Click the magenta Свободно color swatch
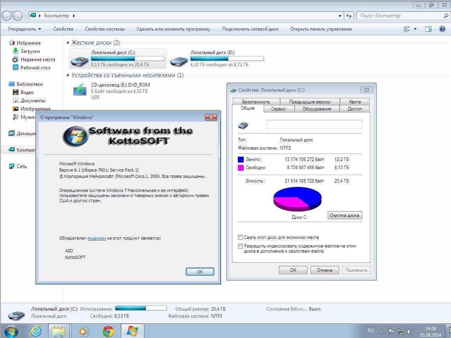Screen dimensions: 451x338 click(241, 168)
